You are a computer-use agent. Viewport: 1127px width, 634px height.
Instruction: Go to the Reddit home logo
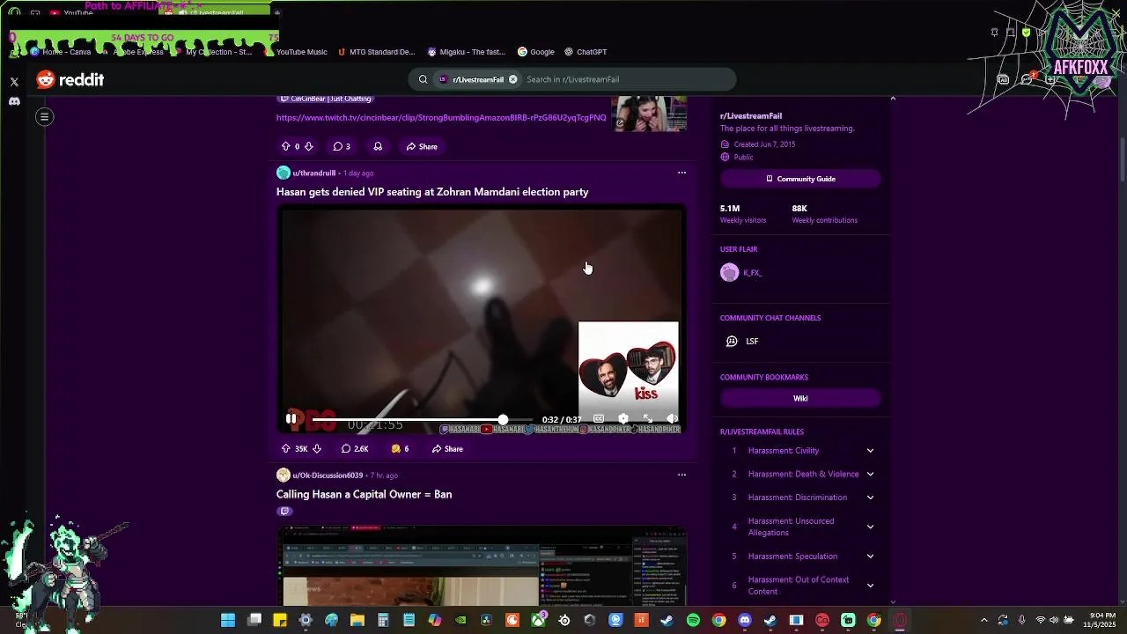(70, 80)
